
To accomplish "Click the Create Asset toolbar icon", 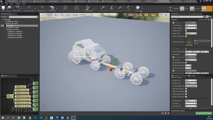I will (x=52, y=8).
